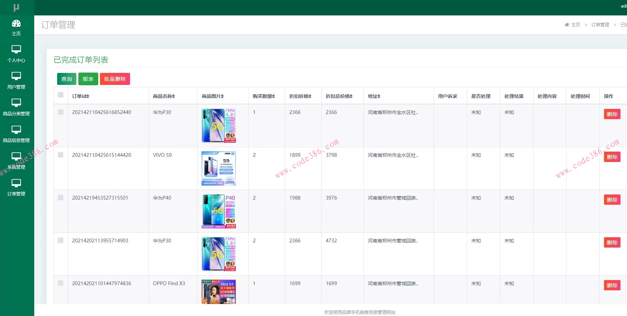Click the 用户管理 sidebar icon
627x316 pixels.
pyautogui.click(x=16, y=76)
